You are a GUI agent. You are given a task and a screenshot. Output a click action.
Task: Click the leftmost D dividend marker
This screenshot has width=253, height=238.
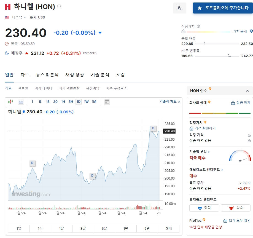(32, 163)
